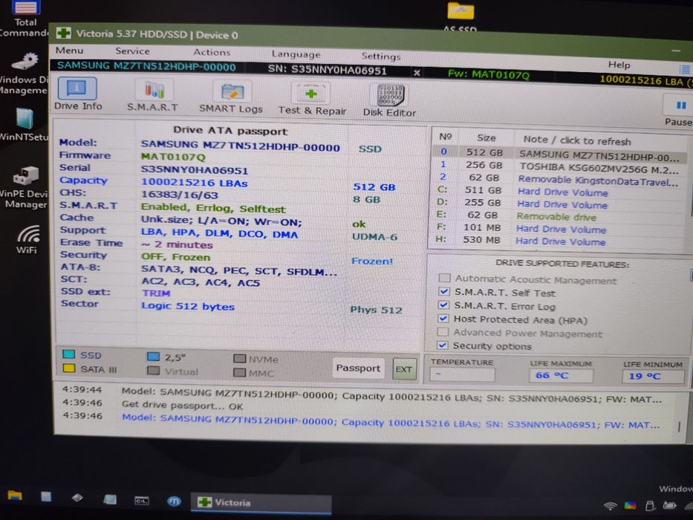
Task: Click the EXT button
Action: tap(404, 369)
